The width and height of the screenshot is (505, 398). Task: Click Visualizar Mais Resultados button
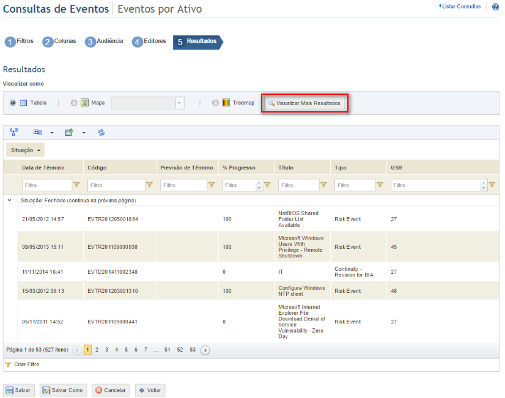coord(304,103)
